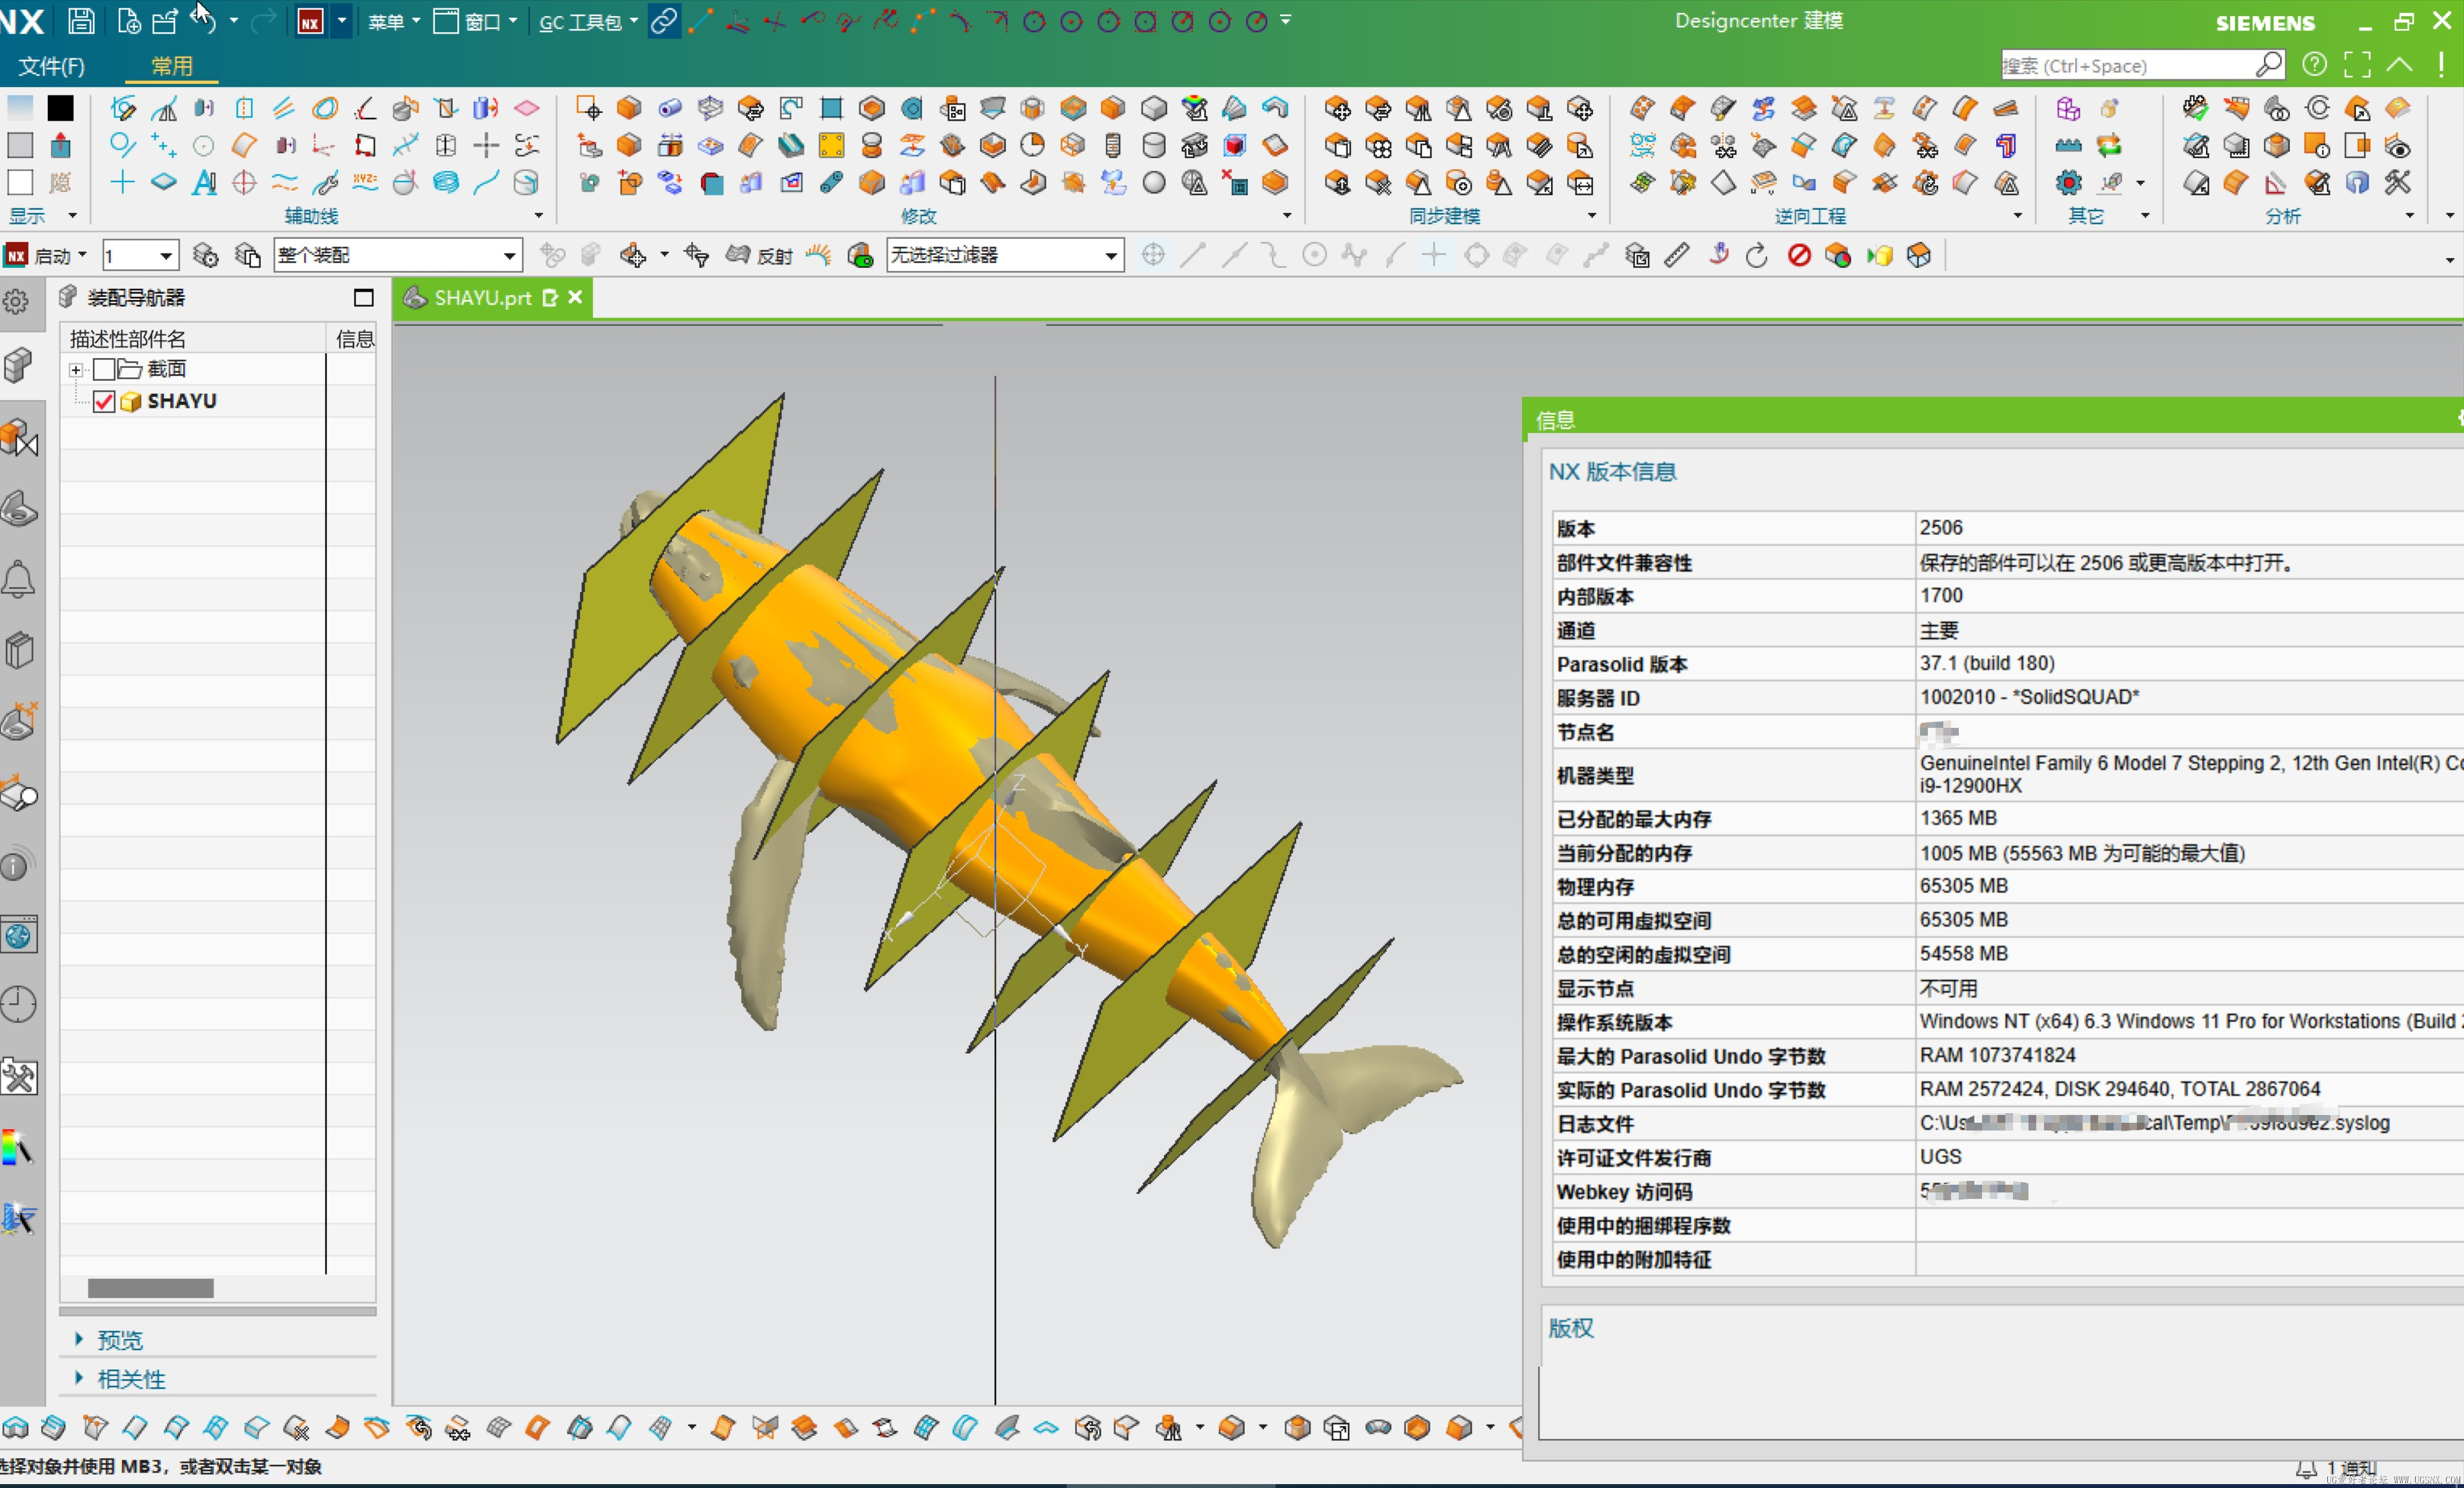The image size is (2464, 1488).
Task: Check the 截面 folder checkbox
Action: (x=104, y=370)
